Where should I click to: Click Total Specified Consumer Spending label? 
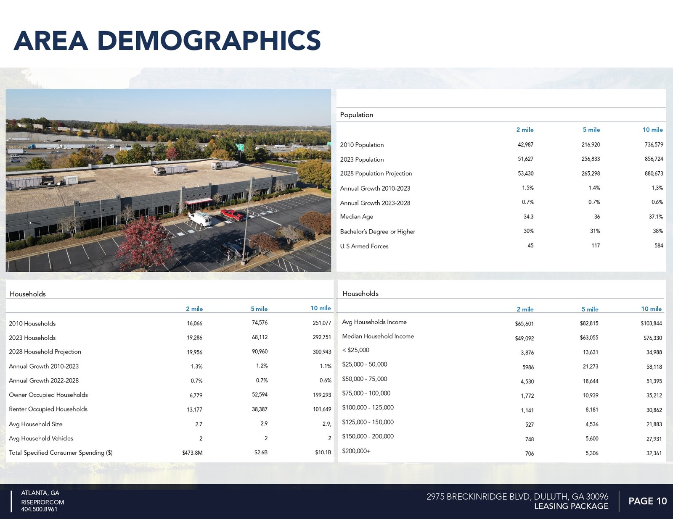click(61, 453)
